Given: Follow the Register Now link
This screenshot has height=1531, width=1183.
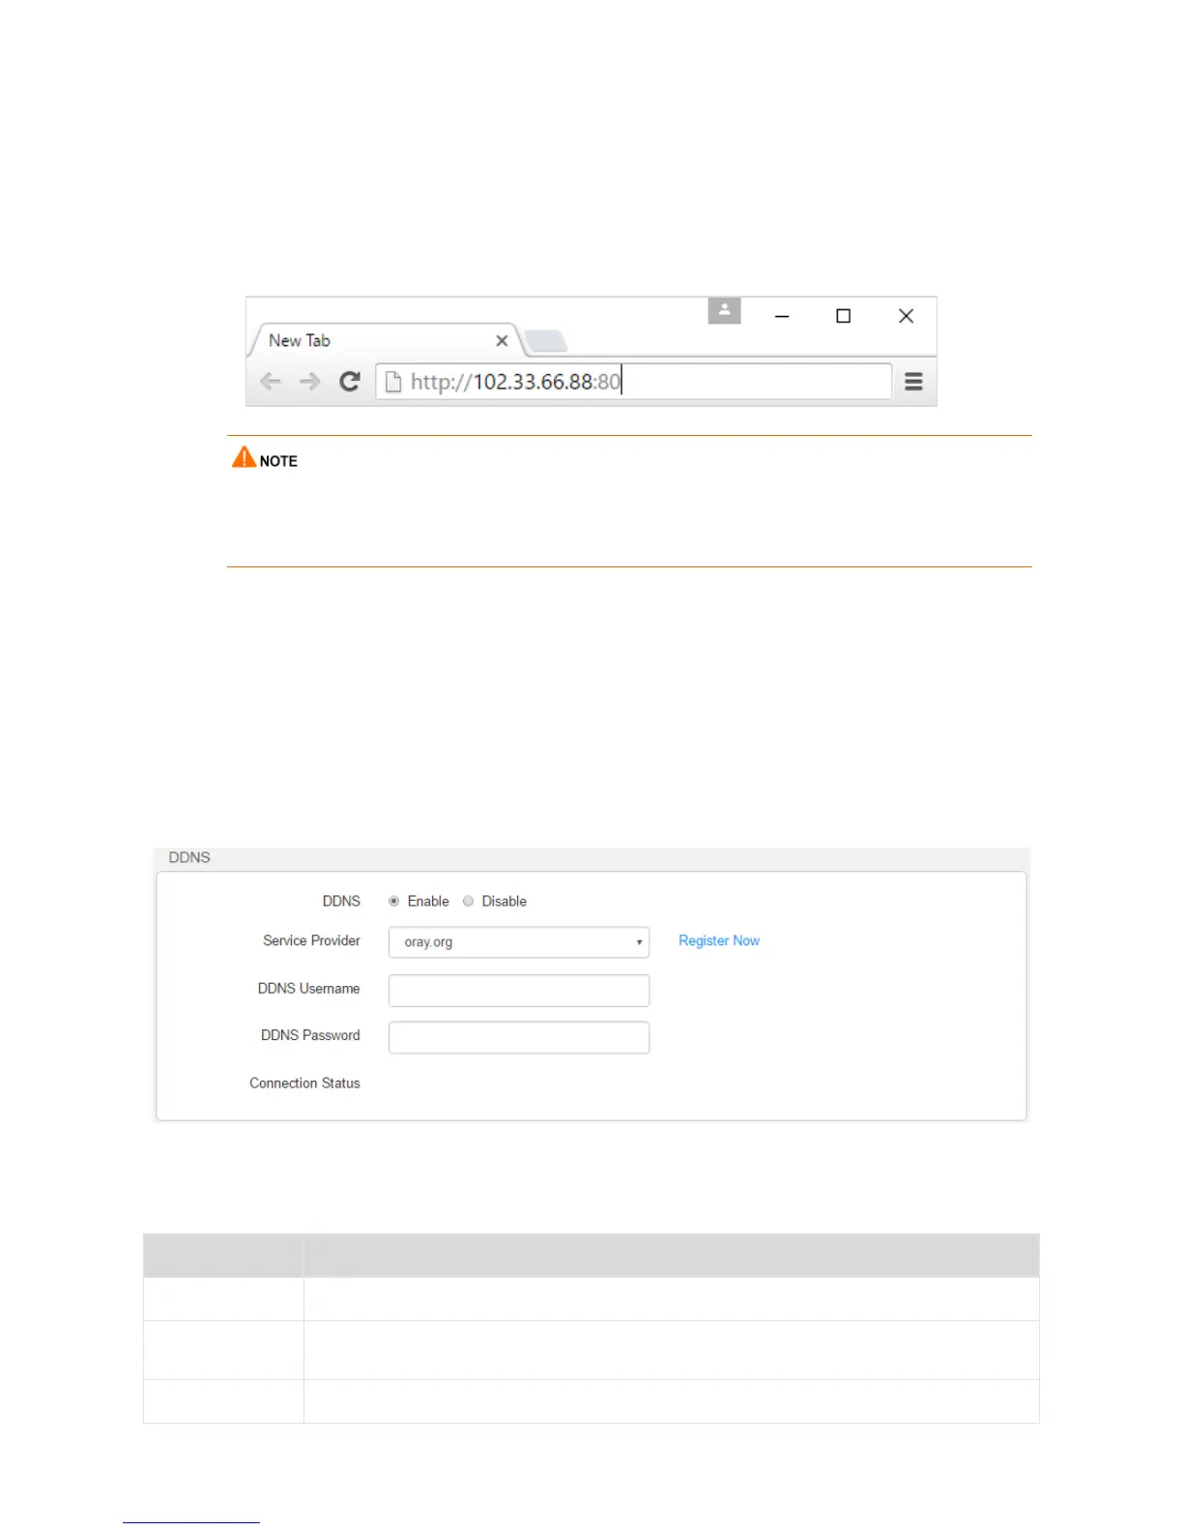Looking at the screenshot, I should click(719, 940).
